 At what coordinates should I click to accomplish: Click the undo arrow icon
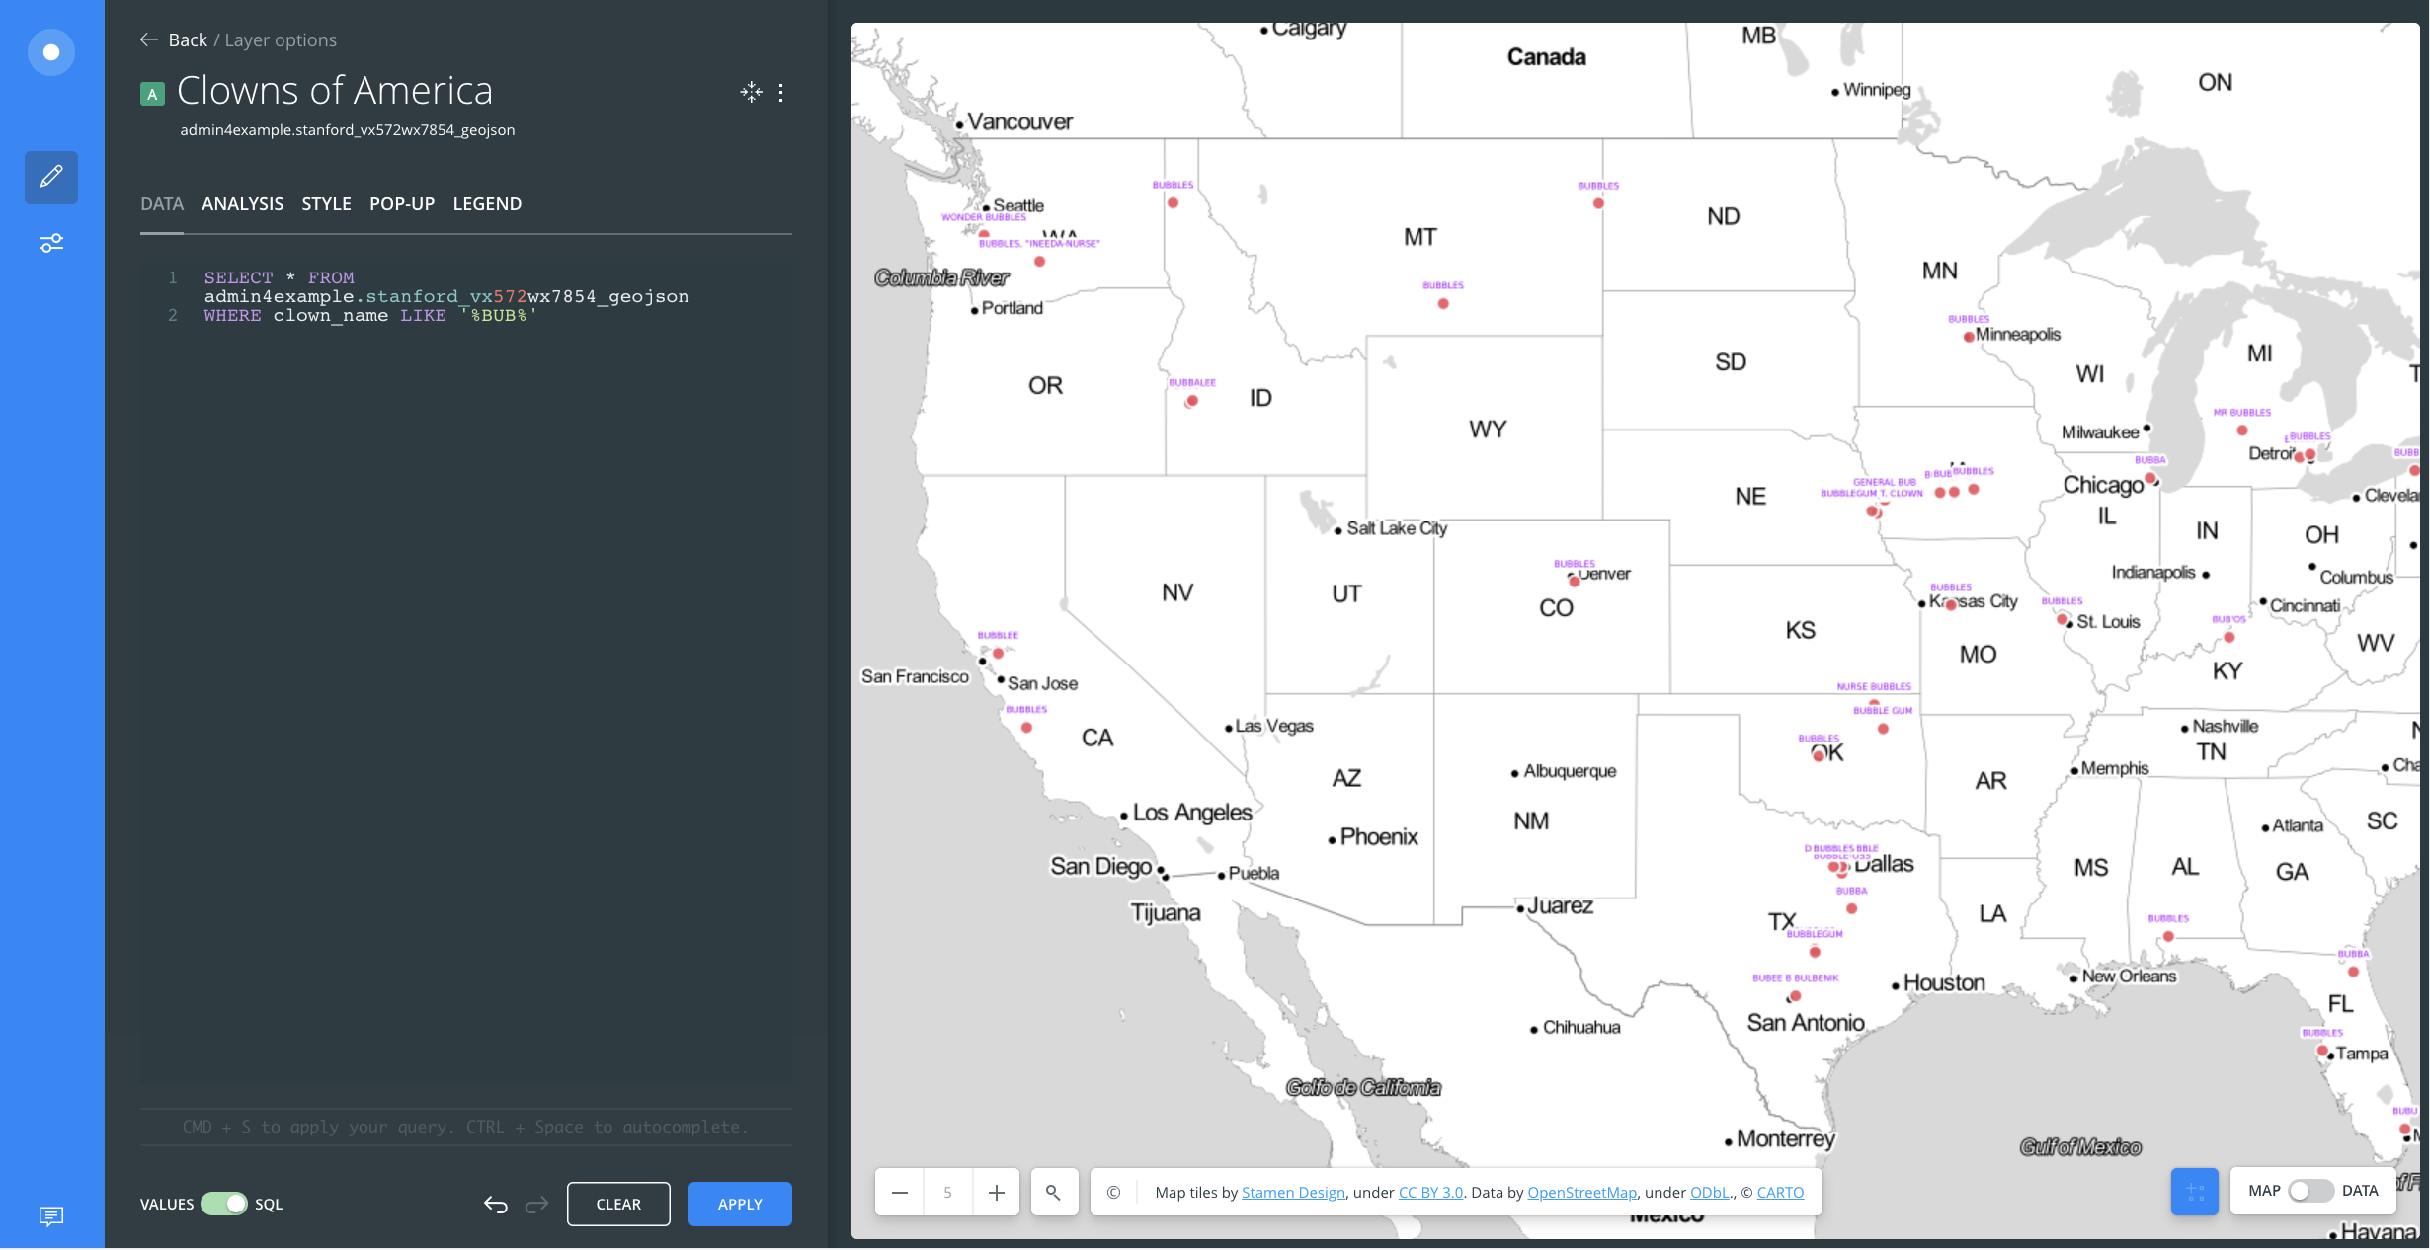496,1204
